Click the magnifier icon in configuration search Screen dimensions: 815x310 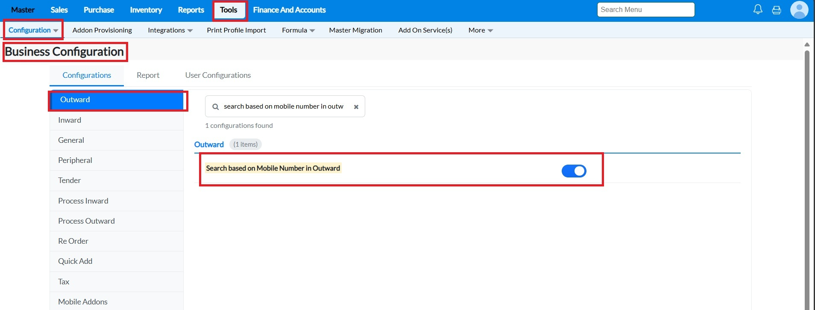216,107
